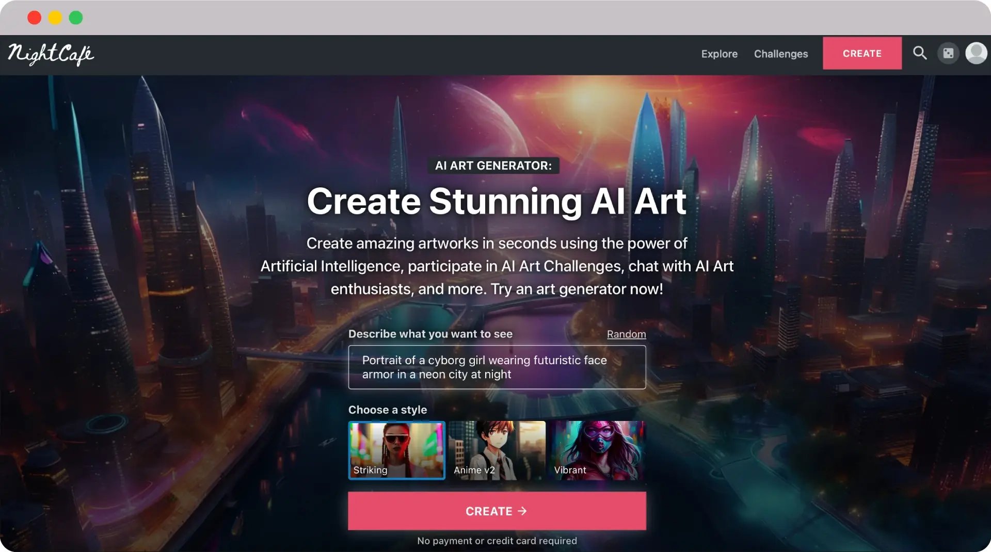Choose the Anime v2 style
This screenshot has width=991, height=552.
pos(497,450)
